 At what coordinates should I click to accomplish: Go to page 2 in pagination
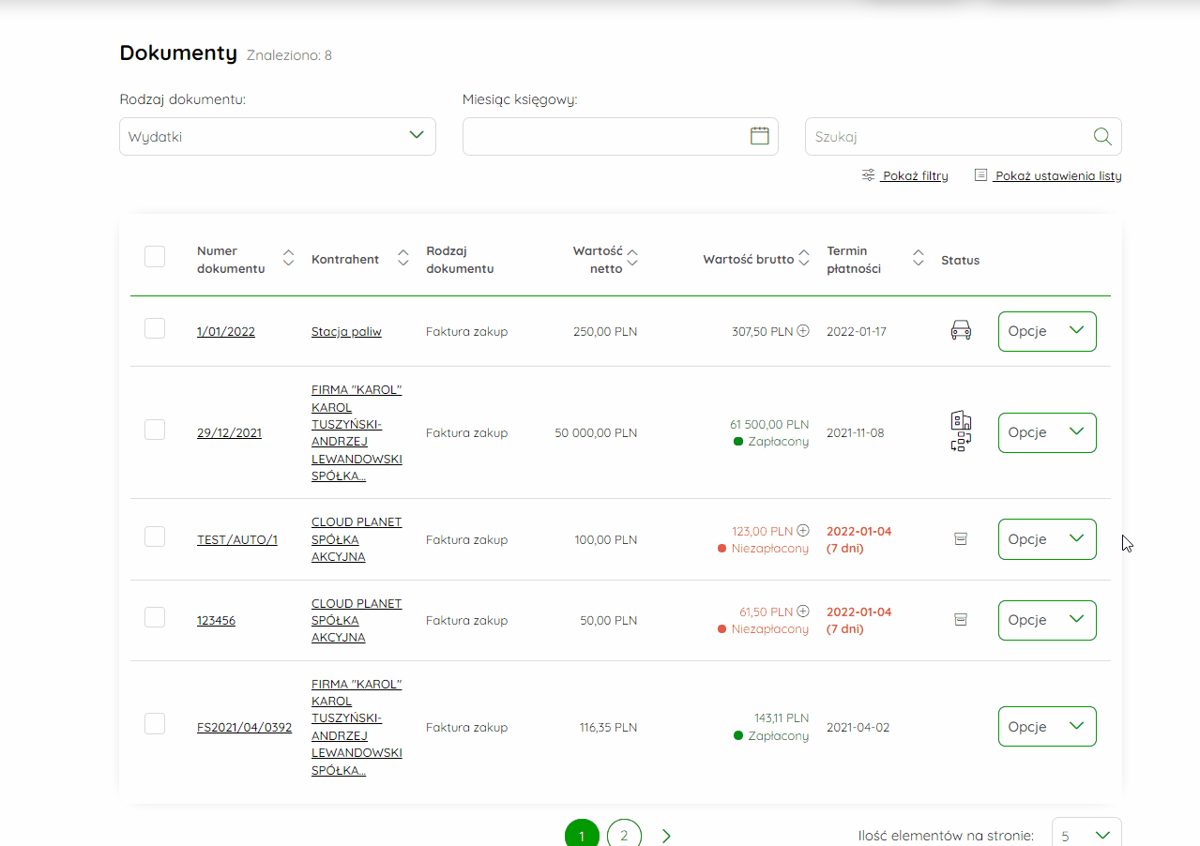624,835
